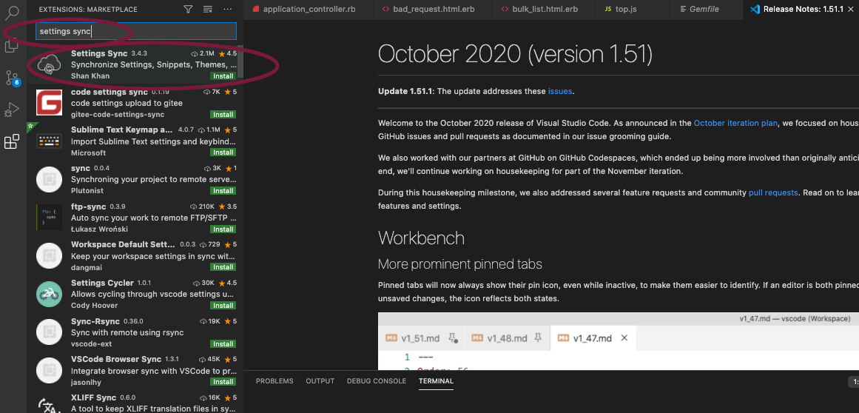Install the Settings Cycler extension
This screenshot has width=859, height=413.
223,306
